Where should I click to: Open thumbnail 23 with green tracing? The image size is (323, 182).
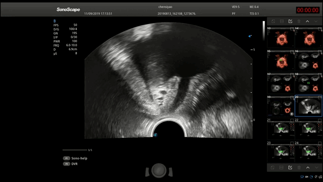point(280,152)
